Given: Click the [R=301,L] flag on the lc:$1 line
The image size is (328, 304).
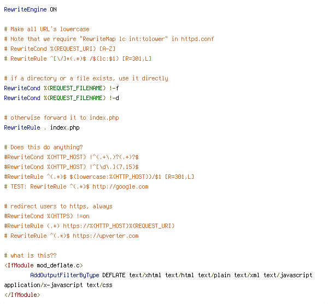Looking at the screenshot, I should click(x=137, y=59).
